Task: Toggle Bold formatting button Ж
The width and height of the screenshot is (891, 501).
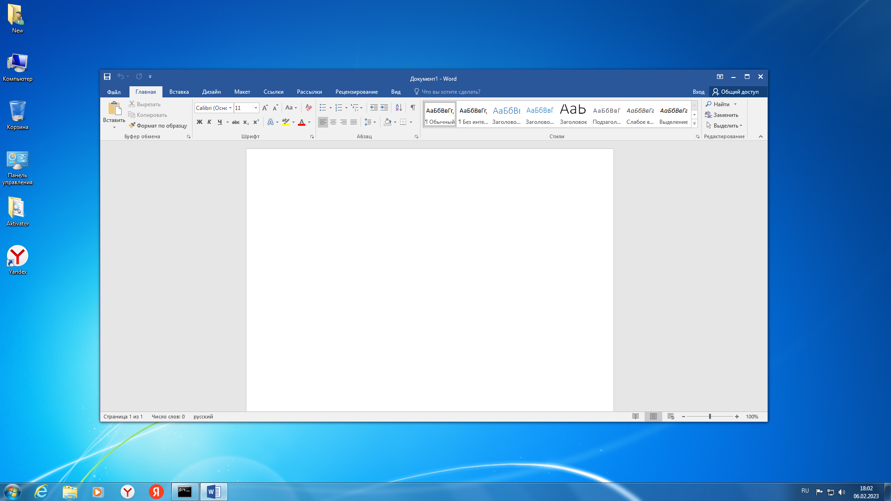Action: [x=200, y=122]
